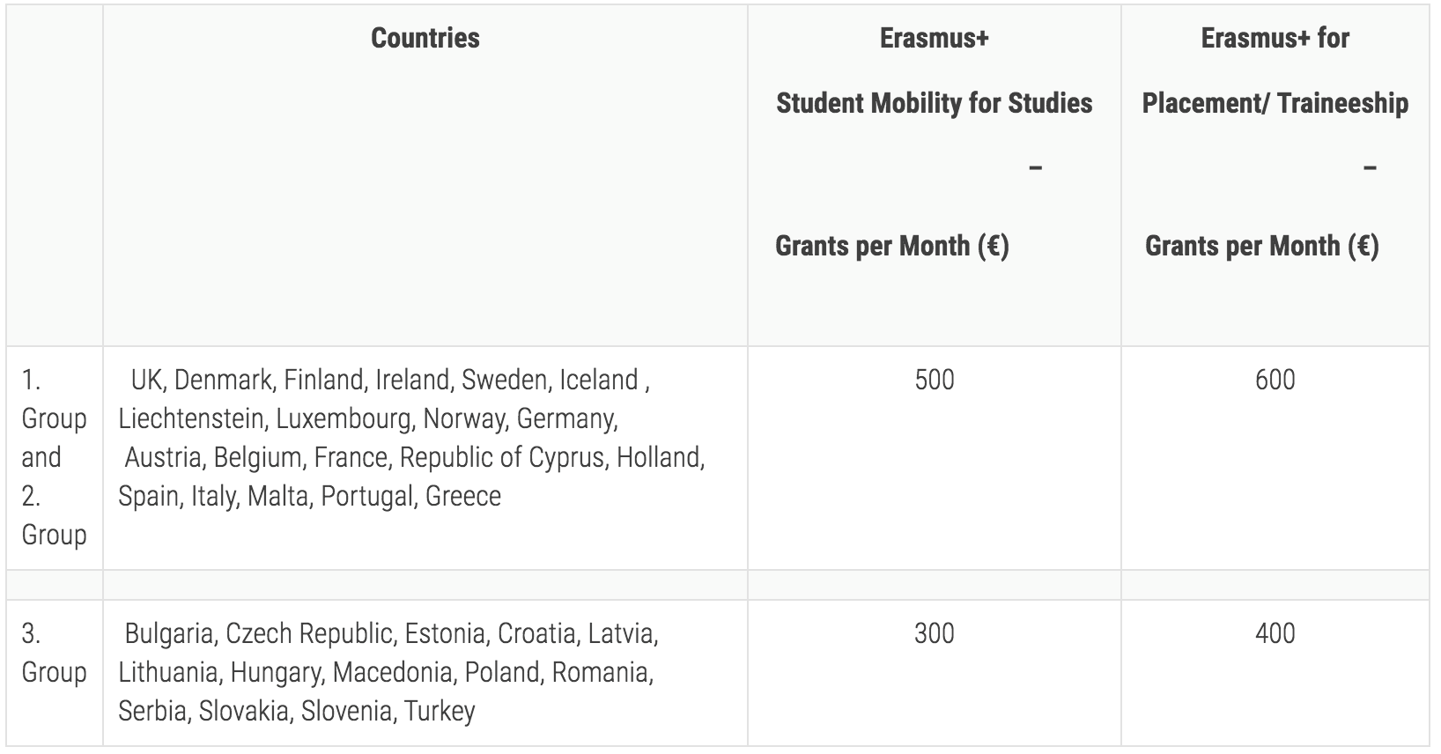Image resolution: width=1441 pixels, height=754 pixels.
Task: Click the 3. Group row label
Action: (x=54, y=653)
